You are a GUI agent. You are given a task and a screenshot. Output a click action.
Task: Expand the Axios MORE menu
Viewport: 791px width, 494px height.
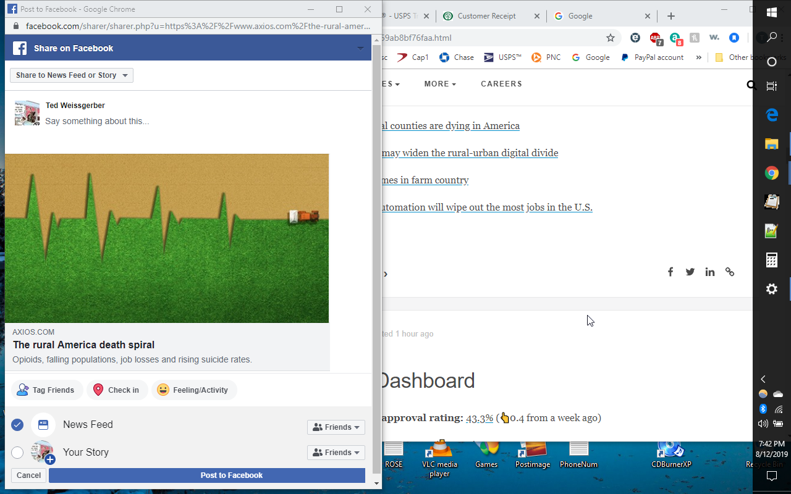(x=440, y=84)
